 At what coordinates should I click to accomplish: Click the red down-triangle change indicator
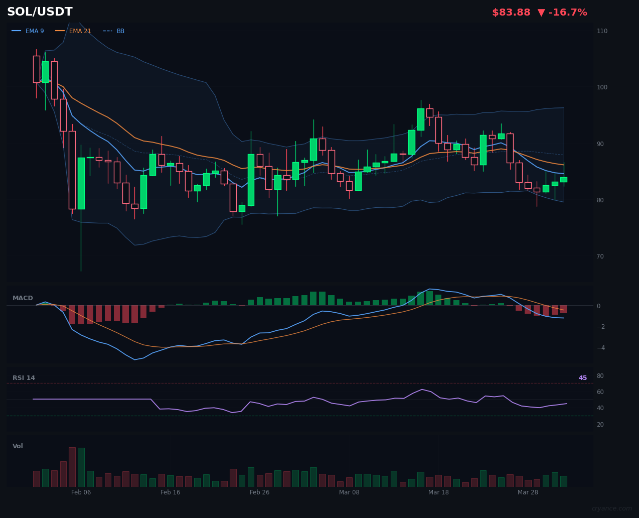pyautogui.click(x=541, y=13)
